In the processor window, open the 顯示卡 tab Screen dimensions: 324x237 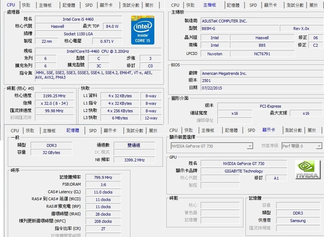(106, 5)
